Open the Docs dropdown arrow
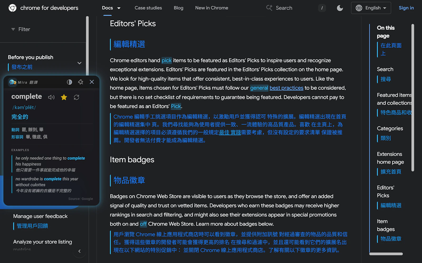 (x=119, y=8)
